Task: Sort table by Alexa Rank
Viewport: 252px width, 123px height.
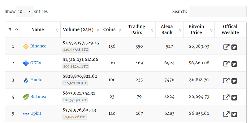Action: coord(180,30)
